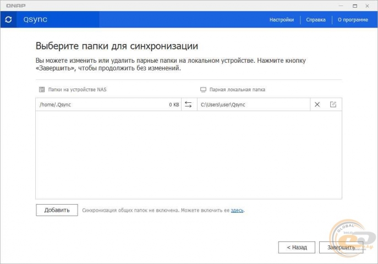
Task: Click the local folder monitor icon
Action: (x=203, y=90)
